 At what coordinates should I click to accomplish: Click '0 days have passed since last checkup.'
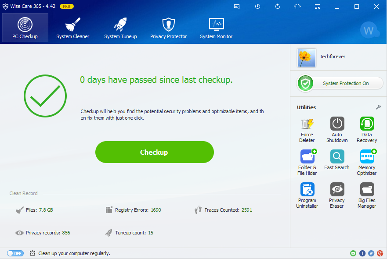pos(156,80)
